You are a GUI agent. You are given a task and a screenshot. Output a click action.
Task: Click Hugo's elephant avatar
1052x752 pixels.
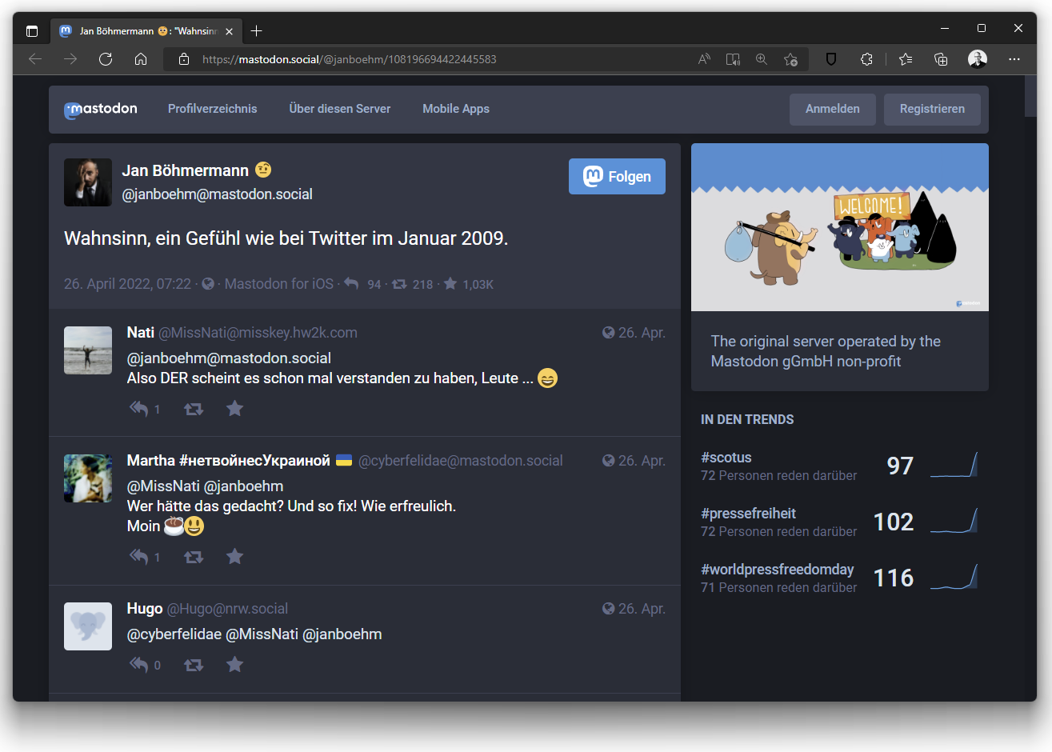88,626
